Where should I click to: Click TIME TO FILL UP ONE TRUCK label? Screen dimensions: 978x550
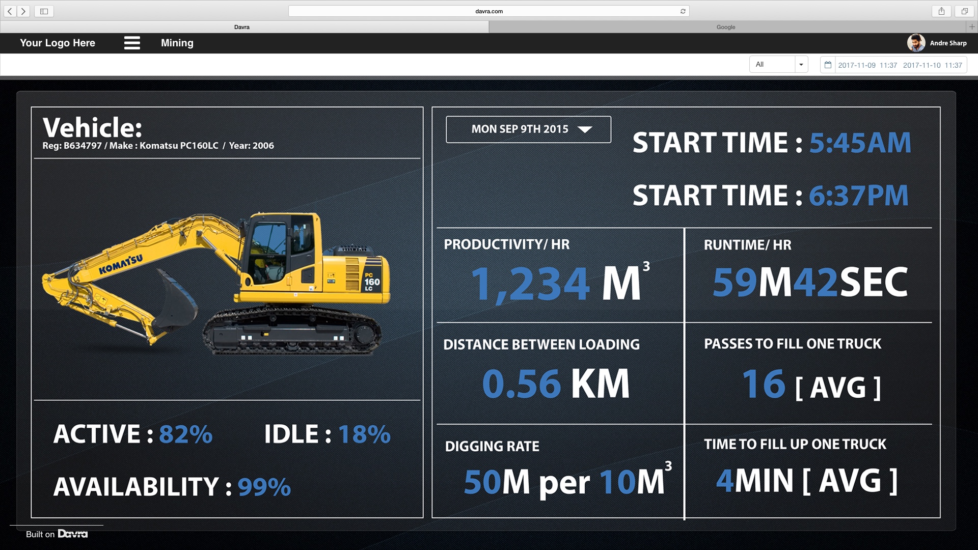795,444
